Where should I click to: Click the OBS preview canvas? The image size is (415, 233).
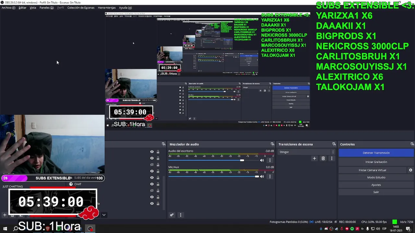207,70
